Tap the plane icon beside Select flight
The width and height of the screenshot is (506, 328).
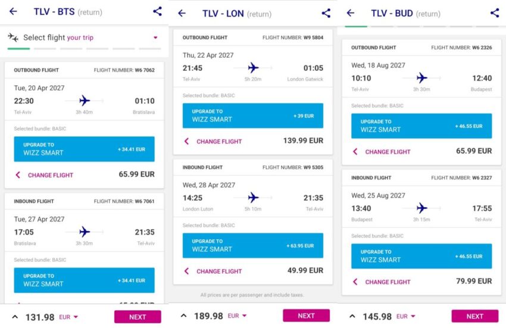pyautogui.click(x=13, y=38)
